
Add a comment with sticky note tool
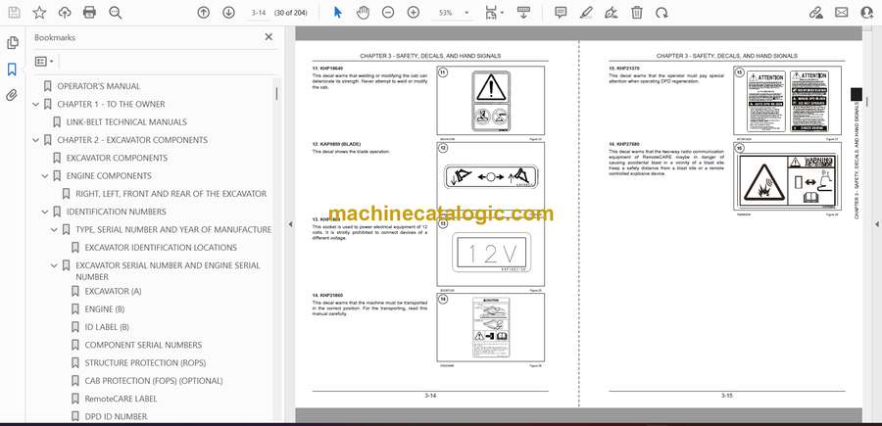click(x=561, y=13)
